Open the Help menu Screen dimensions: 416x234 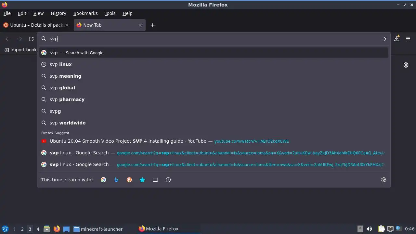coord(127,13)
